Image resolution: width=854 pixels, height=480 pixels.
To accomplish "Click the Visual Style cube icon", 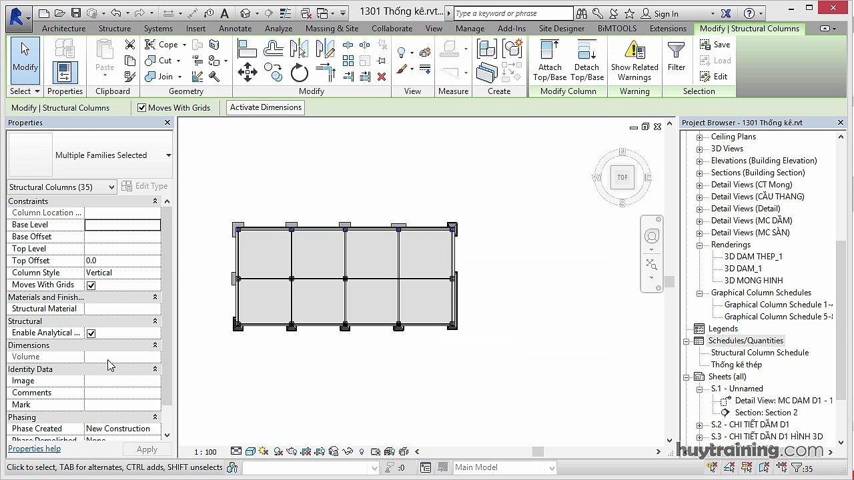I will (x=250, y=451).
